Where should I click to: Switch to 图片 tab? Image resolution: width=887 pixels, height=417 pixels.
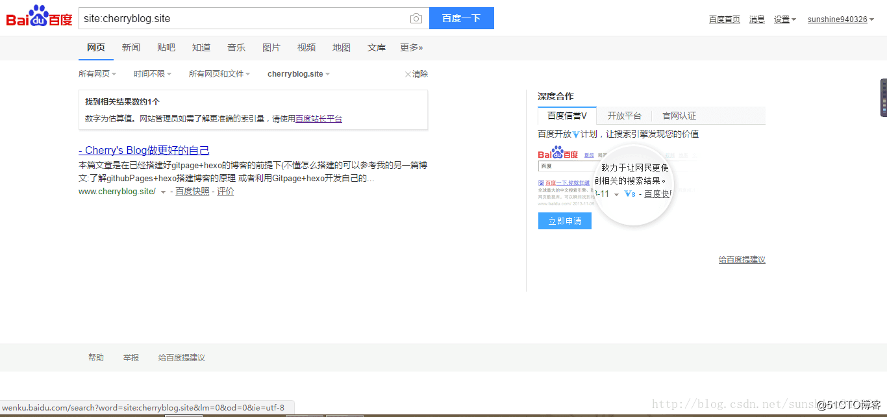click(x=271, y=47)
